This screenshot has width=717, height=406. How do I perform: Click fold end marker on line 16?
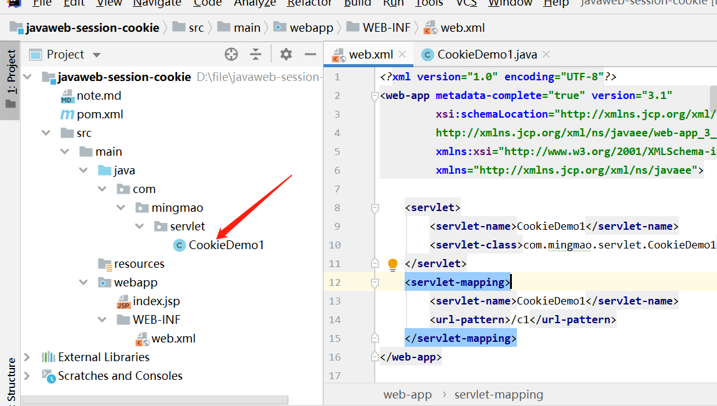point(375,357)
